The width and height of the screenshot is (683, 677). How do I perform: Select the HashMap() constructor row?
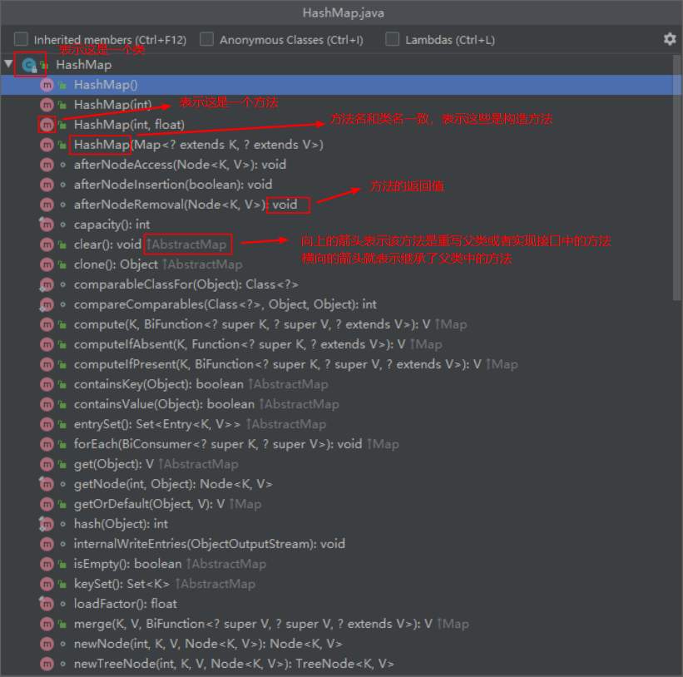[106, 85]
